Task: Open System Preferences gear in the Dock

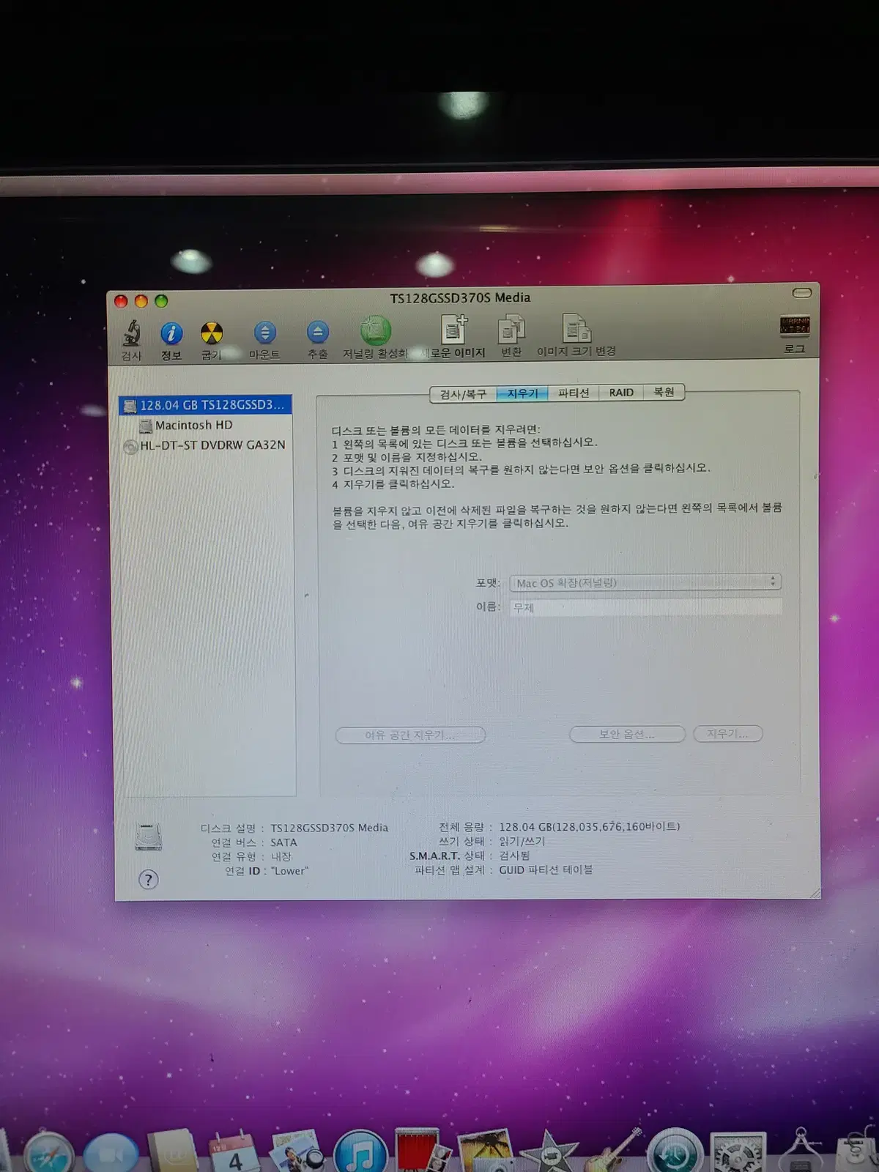Action: point(738,1152)
